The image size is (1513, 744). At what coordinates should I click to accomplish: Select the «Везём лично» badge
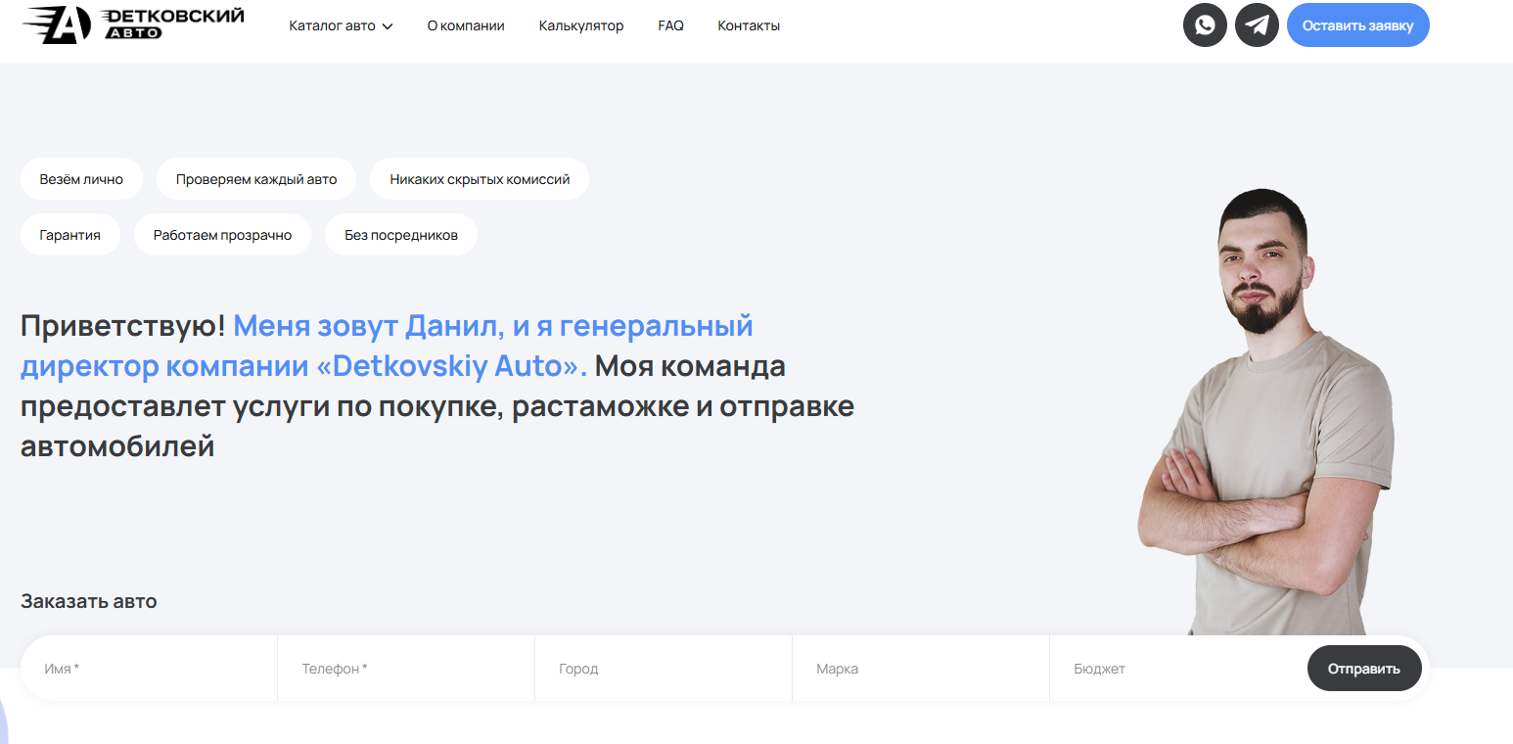[81, 178]
